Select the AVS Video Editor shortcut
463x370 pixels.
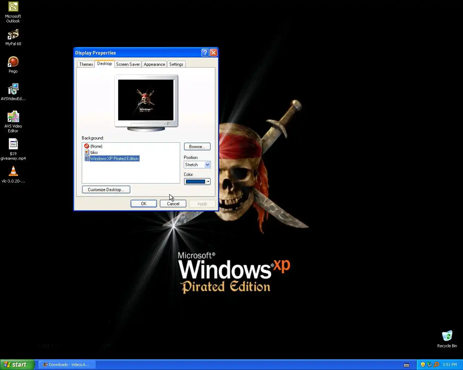pos(13,122)
